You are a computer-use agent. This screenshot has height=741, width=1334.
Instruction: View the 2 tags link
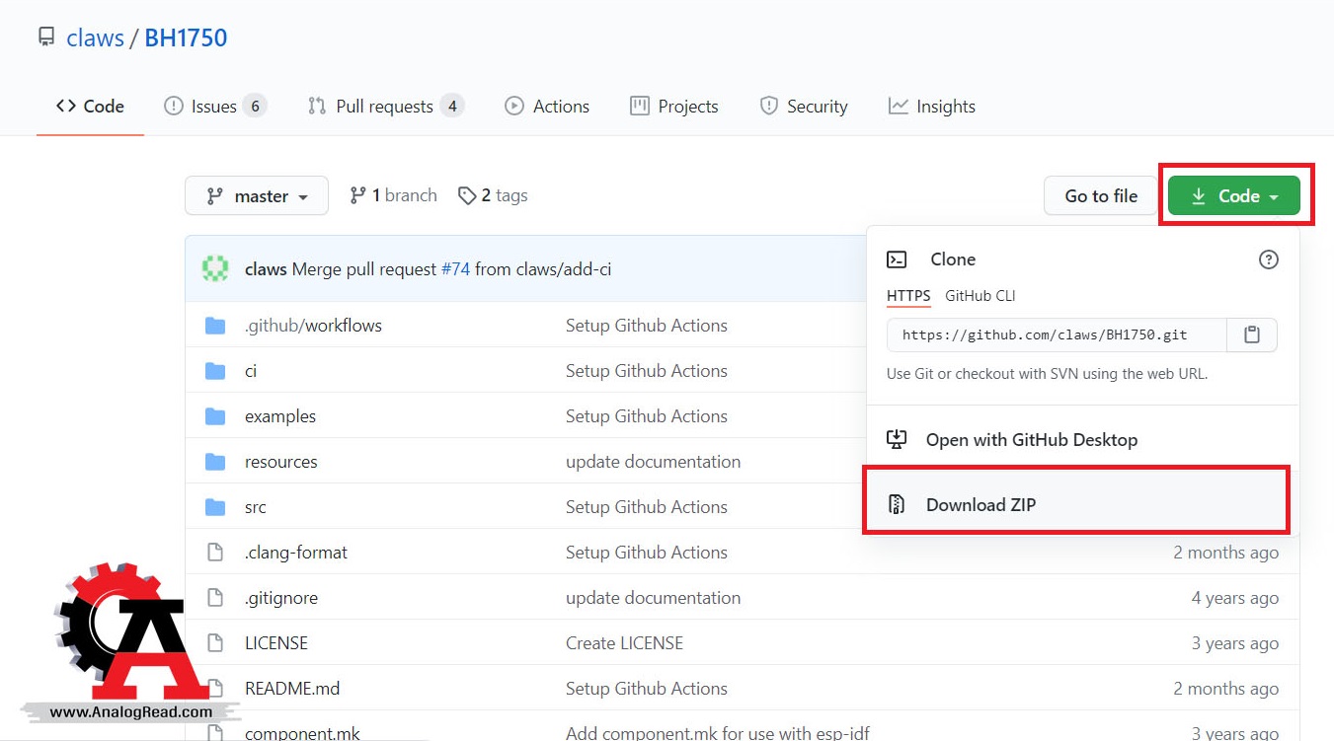click(493, 195)
